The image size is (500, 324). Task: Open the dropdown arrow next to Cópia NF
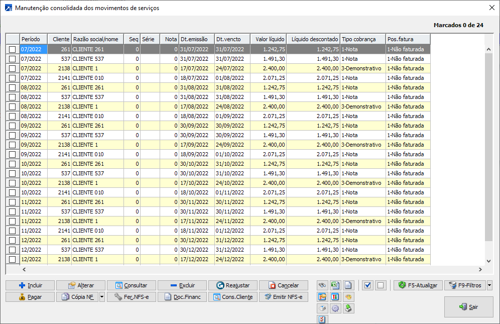(102, 297)
